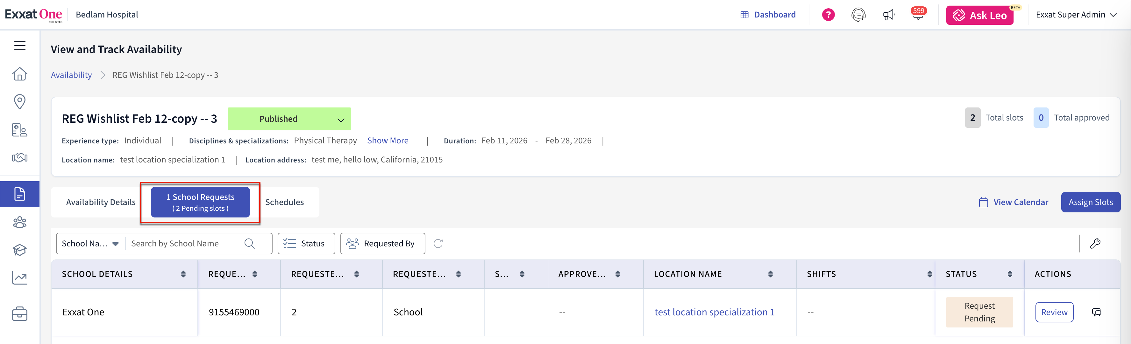Open the hamburger menu in sidebar
The image size is (1131, 344).
click(x=20, y=45)
